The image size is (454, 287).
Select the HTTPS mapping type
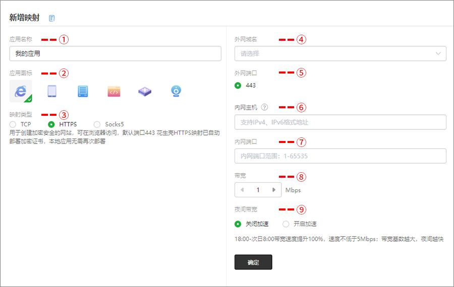click(51, 124)
